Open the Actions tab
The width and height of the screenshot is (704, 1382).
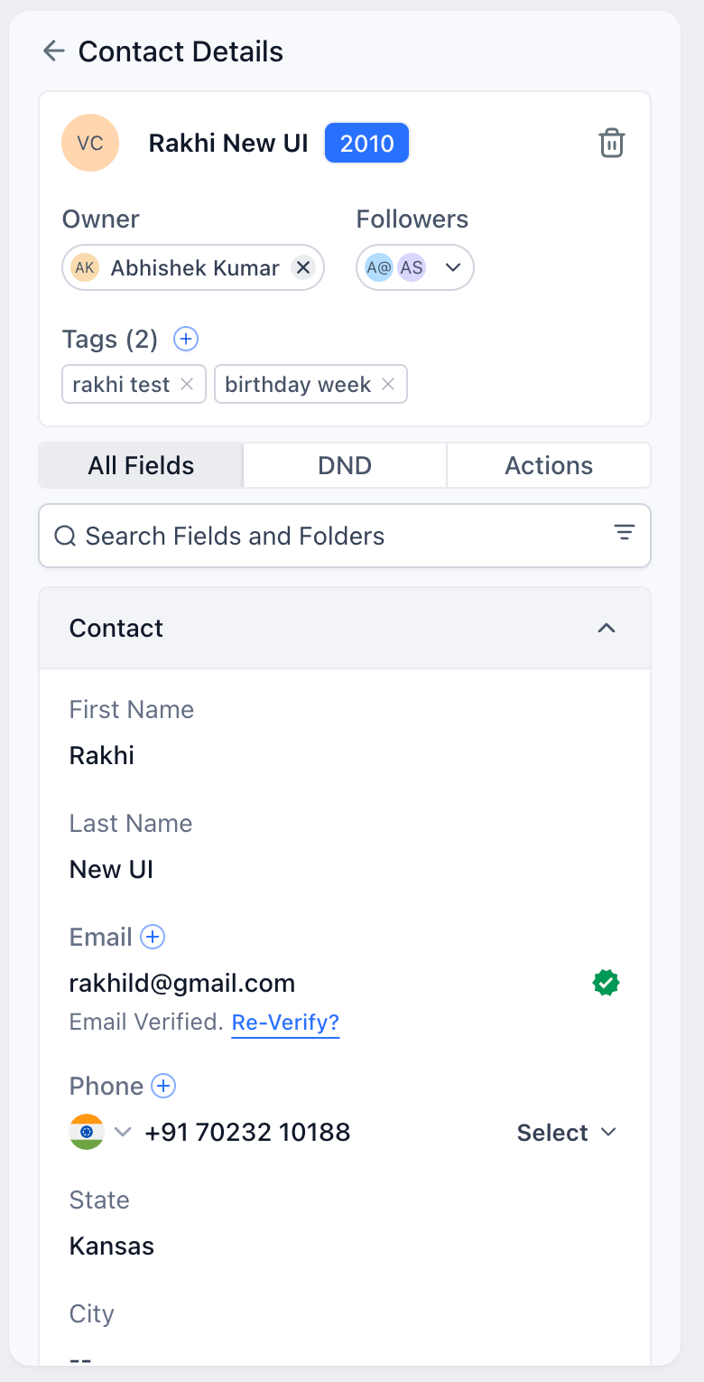(x=548, y=465)
